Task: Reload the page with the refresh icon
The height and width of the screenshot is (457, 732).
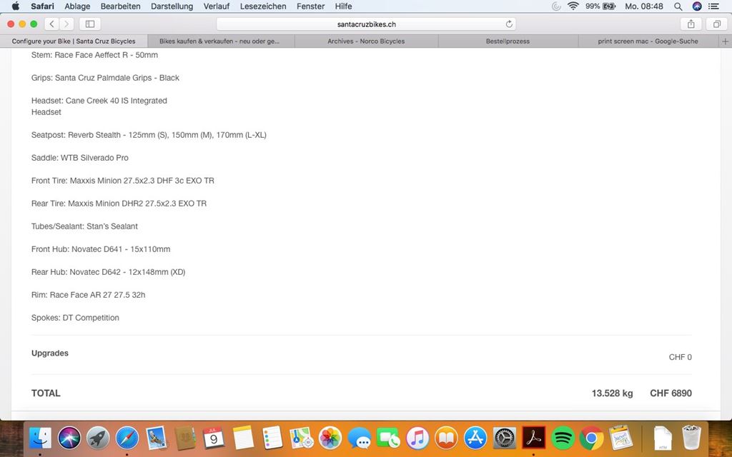Action: [x=509, y=24]
